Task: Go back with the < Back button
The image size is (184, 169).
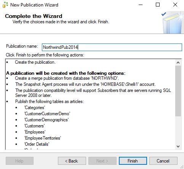Action: click(72, 161)
